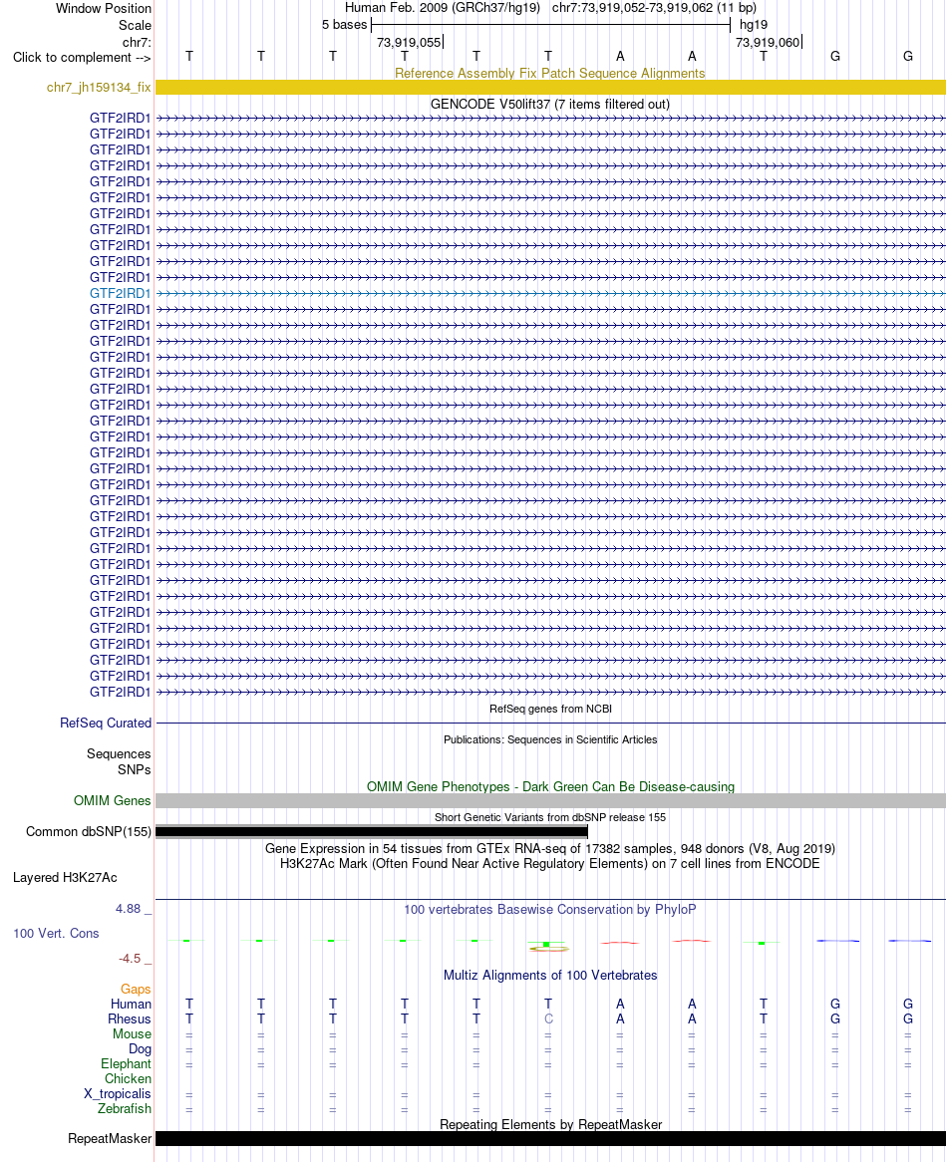Click the Common dbSNP(155) label
The image size is (947, 1162).
pyautogui.click(x=88, y=831)
